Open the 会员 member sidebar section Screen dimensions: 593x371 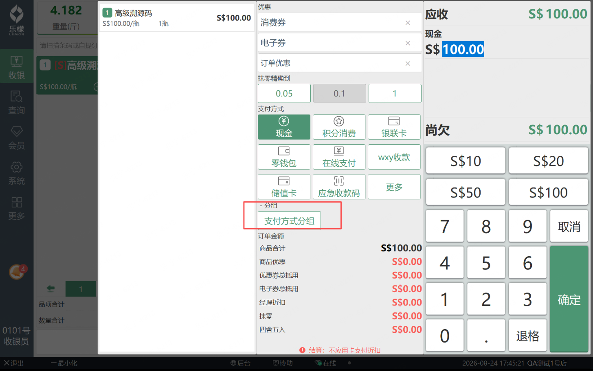17,137
